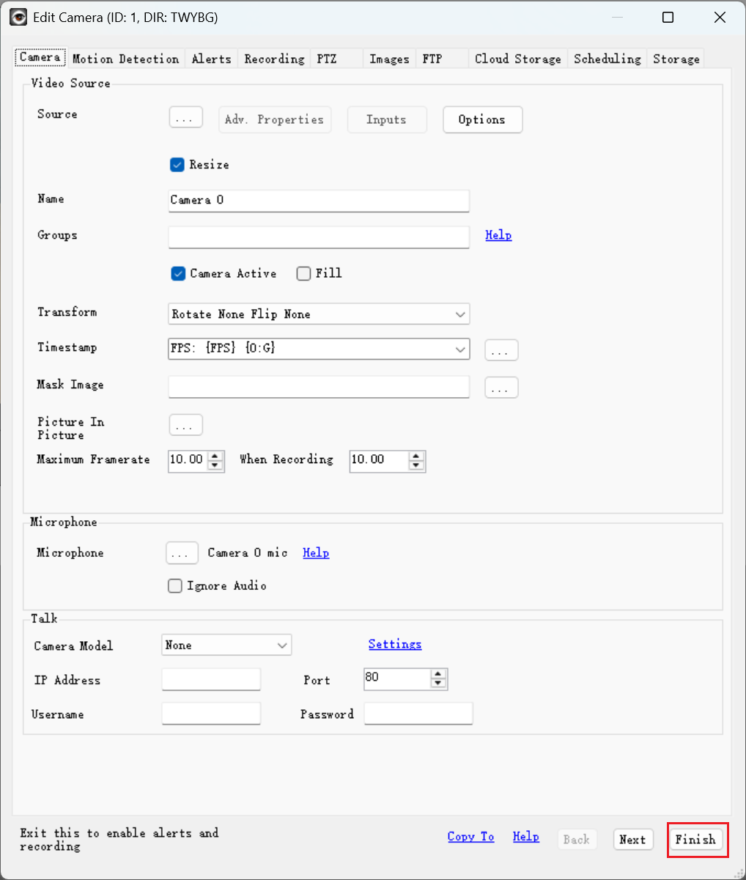Image resolution: width=746 pixels, height=880 pixels.
Task: Open the Inputs dialog
Action: click(387, 119)
